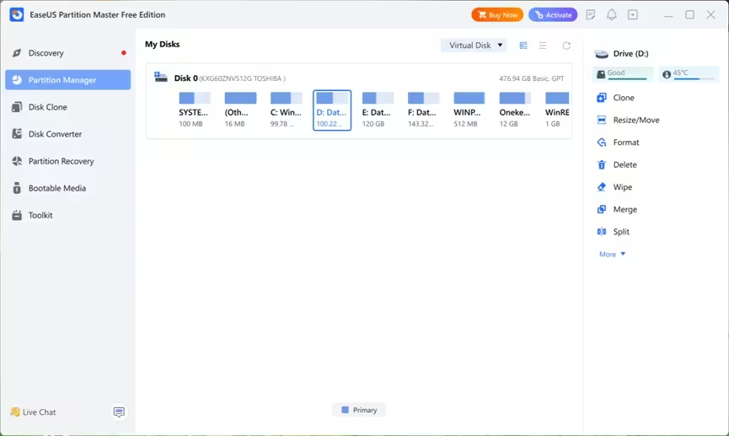Open the feedback note icon in title bar
This screenshot has height=436, width=729.
tap(591, 15)
